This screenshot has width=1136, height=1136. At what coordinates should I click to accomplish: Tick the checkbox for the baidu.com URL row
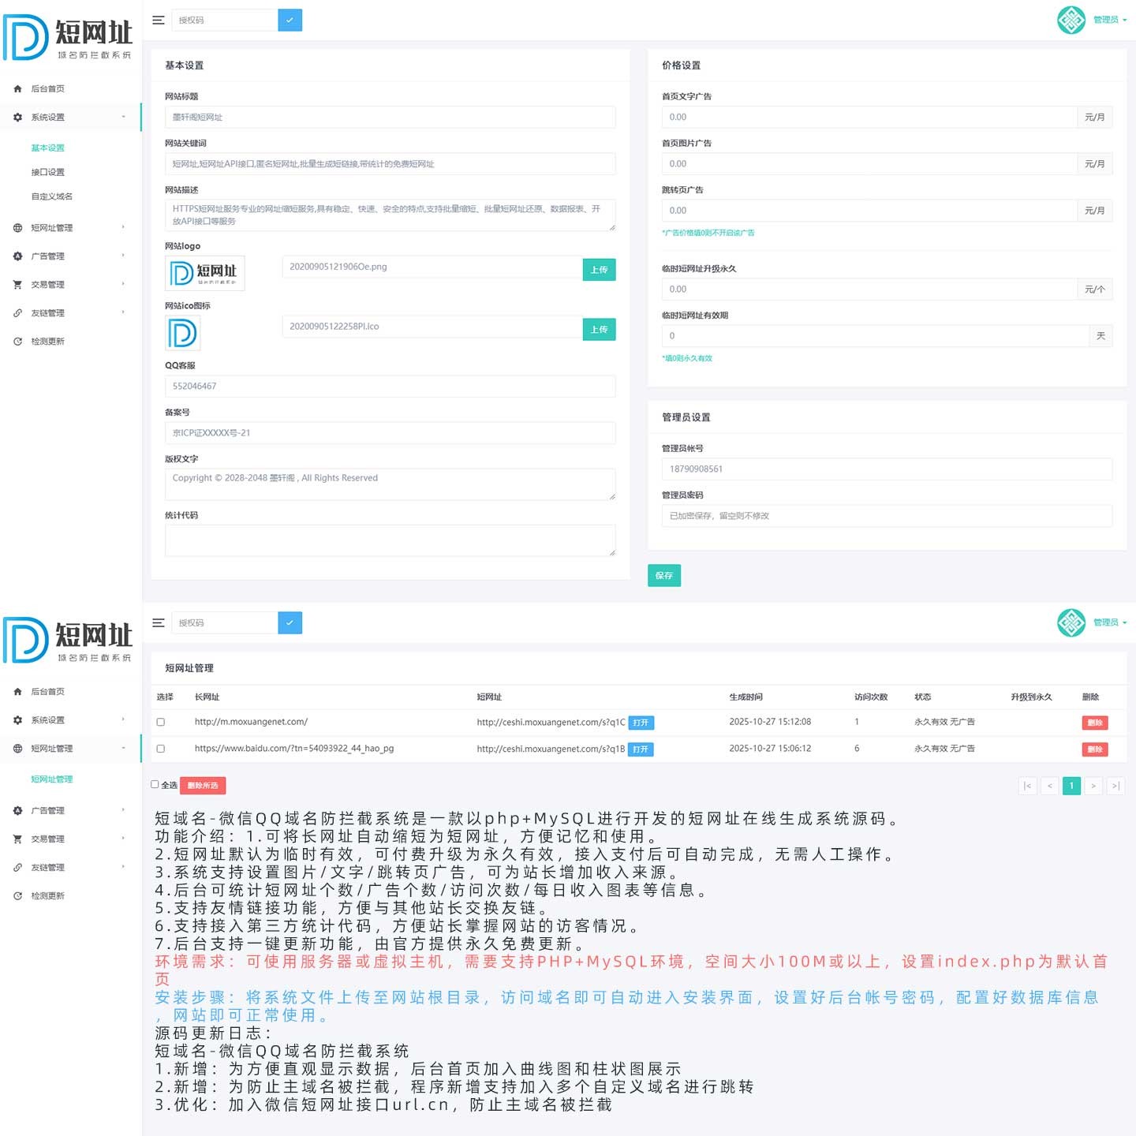coord(161,749)
